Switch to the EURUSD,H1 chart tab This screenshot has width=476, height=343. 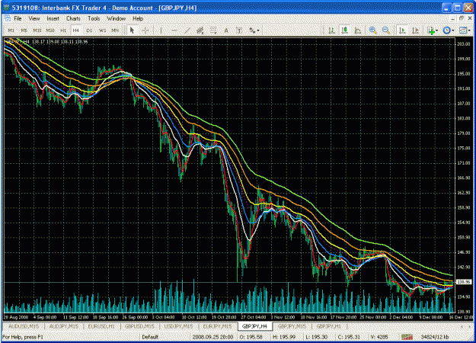coord(101,326)
